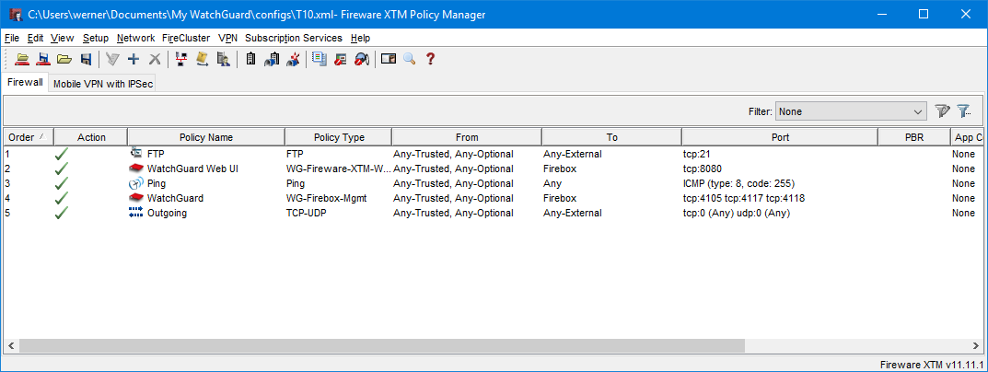Click the tunnel with red star icon
This screenshot has width=988, height=372.
click(x=293, y=59)
